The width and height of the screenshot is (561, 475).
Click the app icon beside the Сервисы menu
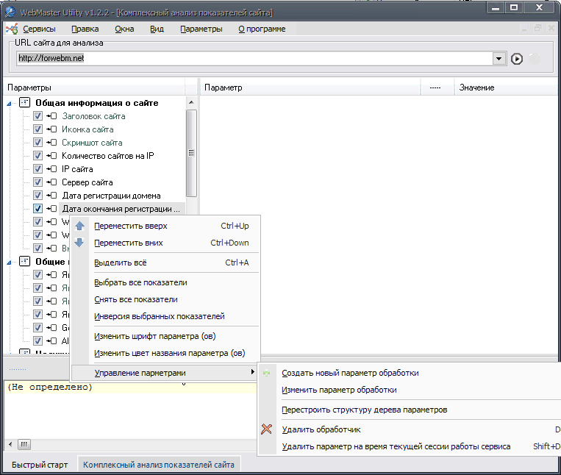pyautogui.click(x=12, y=29)
